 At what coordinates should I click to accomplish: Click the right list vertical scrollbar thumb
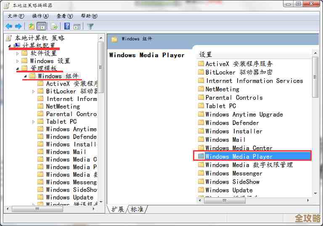[x=315, y=77]
